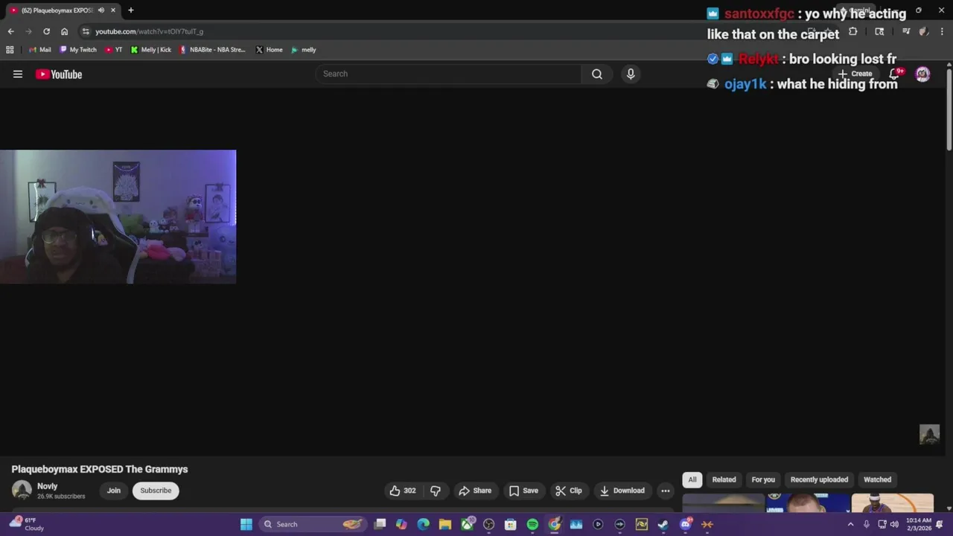Select the Related filter chip
This screenshot has width=953, height=536.
[724, 479]
